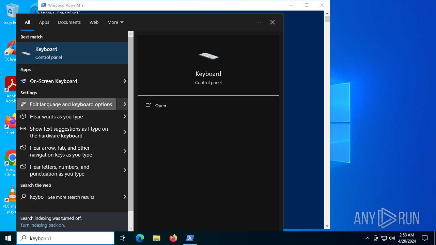Open the Windows Start menu
436x245 pixels.
(x=8, y=238)
